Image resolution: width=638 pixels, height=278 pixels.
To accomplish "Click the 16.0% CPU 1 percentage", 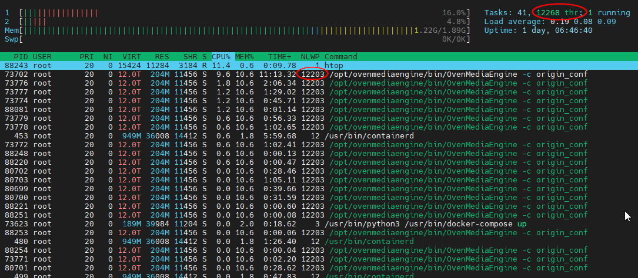I will coord(455,13).
